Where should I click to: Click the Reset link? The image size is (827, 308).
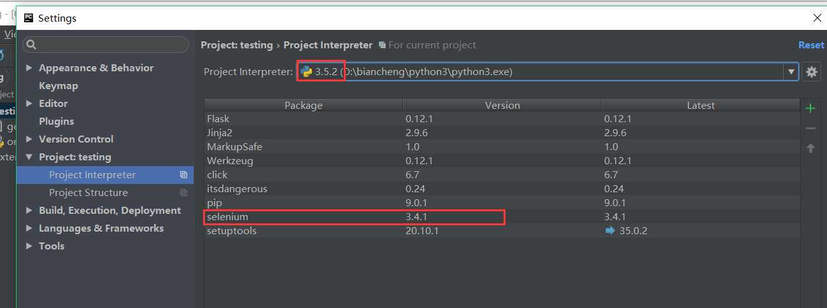[x=811, y=45]
